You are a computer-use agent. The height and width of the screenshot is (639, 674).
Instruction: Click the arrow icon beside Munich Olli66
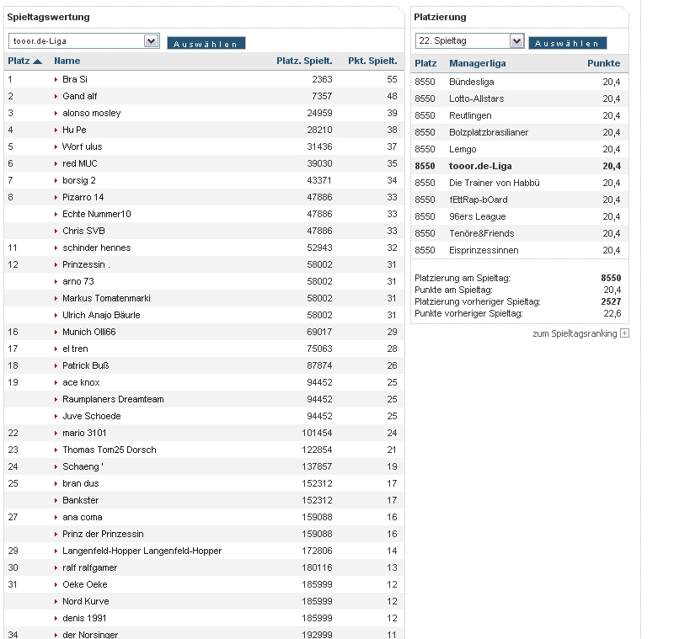click(x=56, y=332)
